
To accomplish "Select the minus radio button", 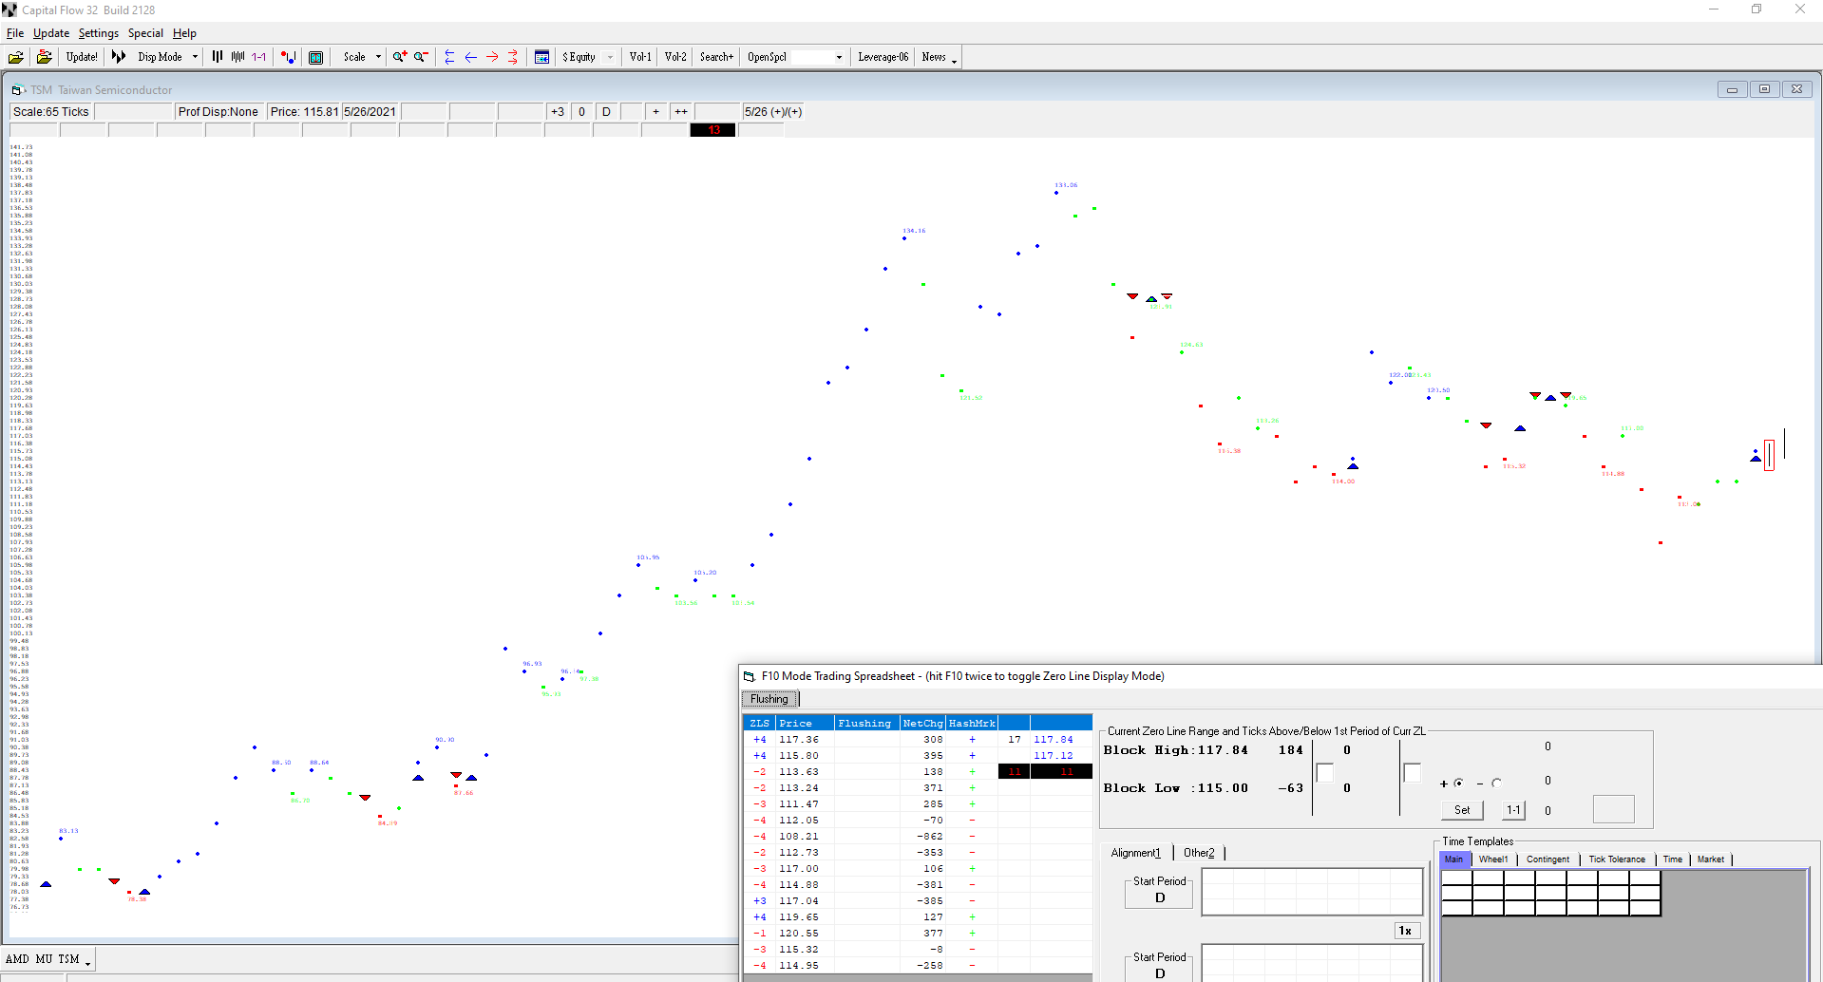I will tap(1496, 784).
